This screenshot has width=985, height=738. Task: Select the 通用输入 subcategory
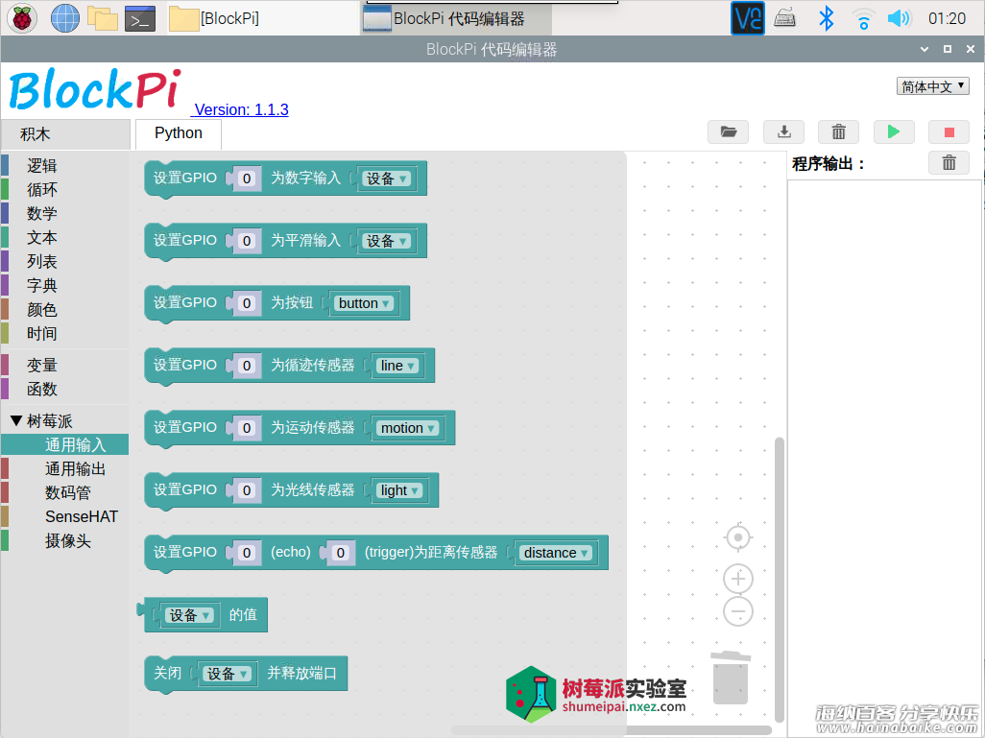(x=64, y=444)
